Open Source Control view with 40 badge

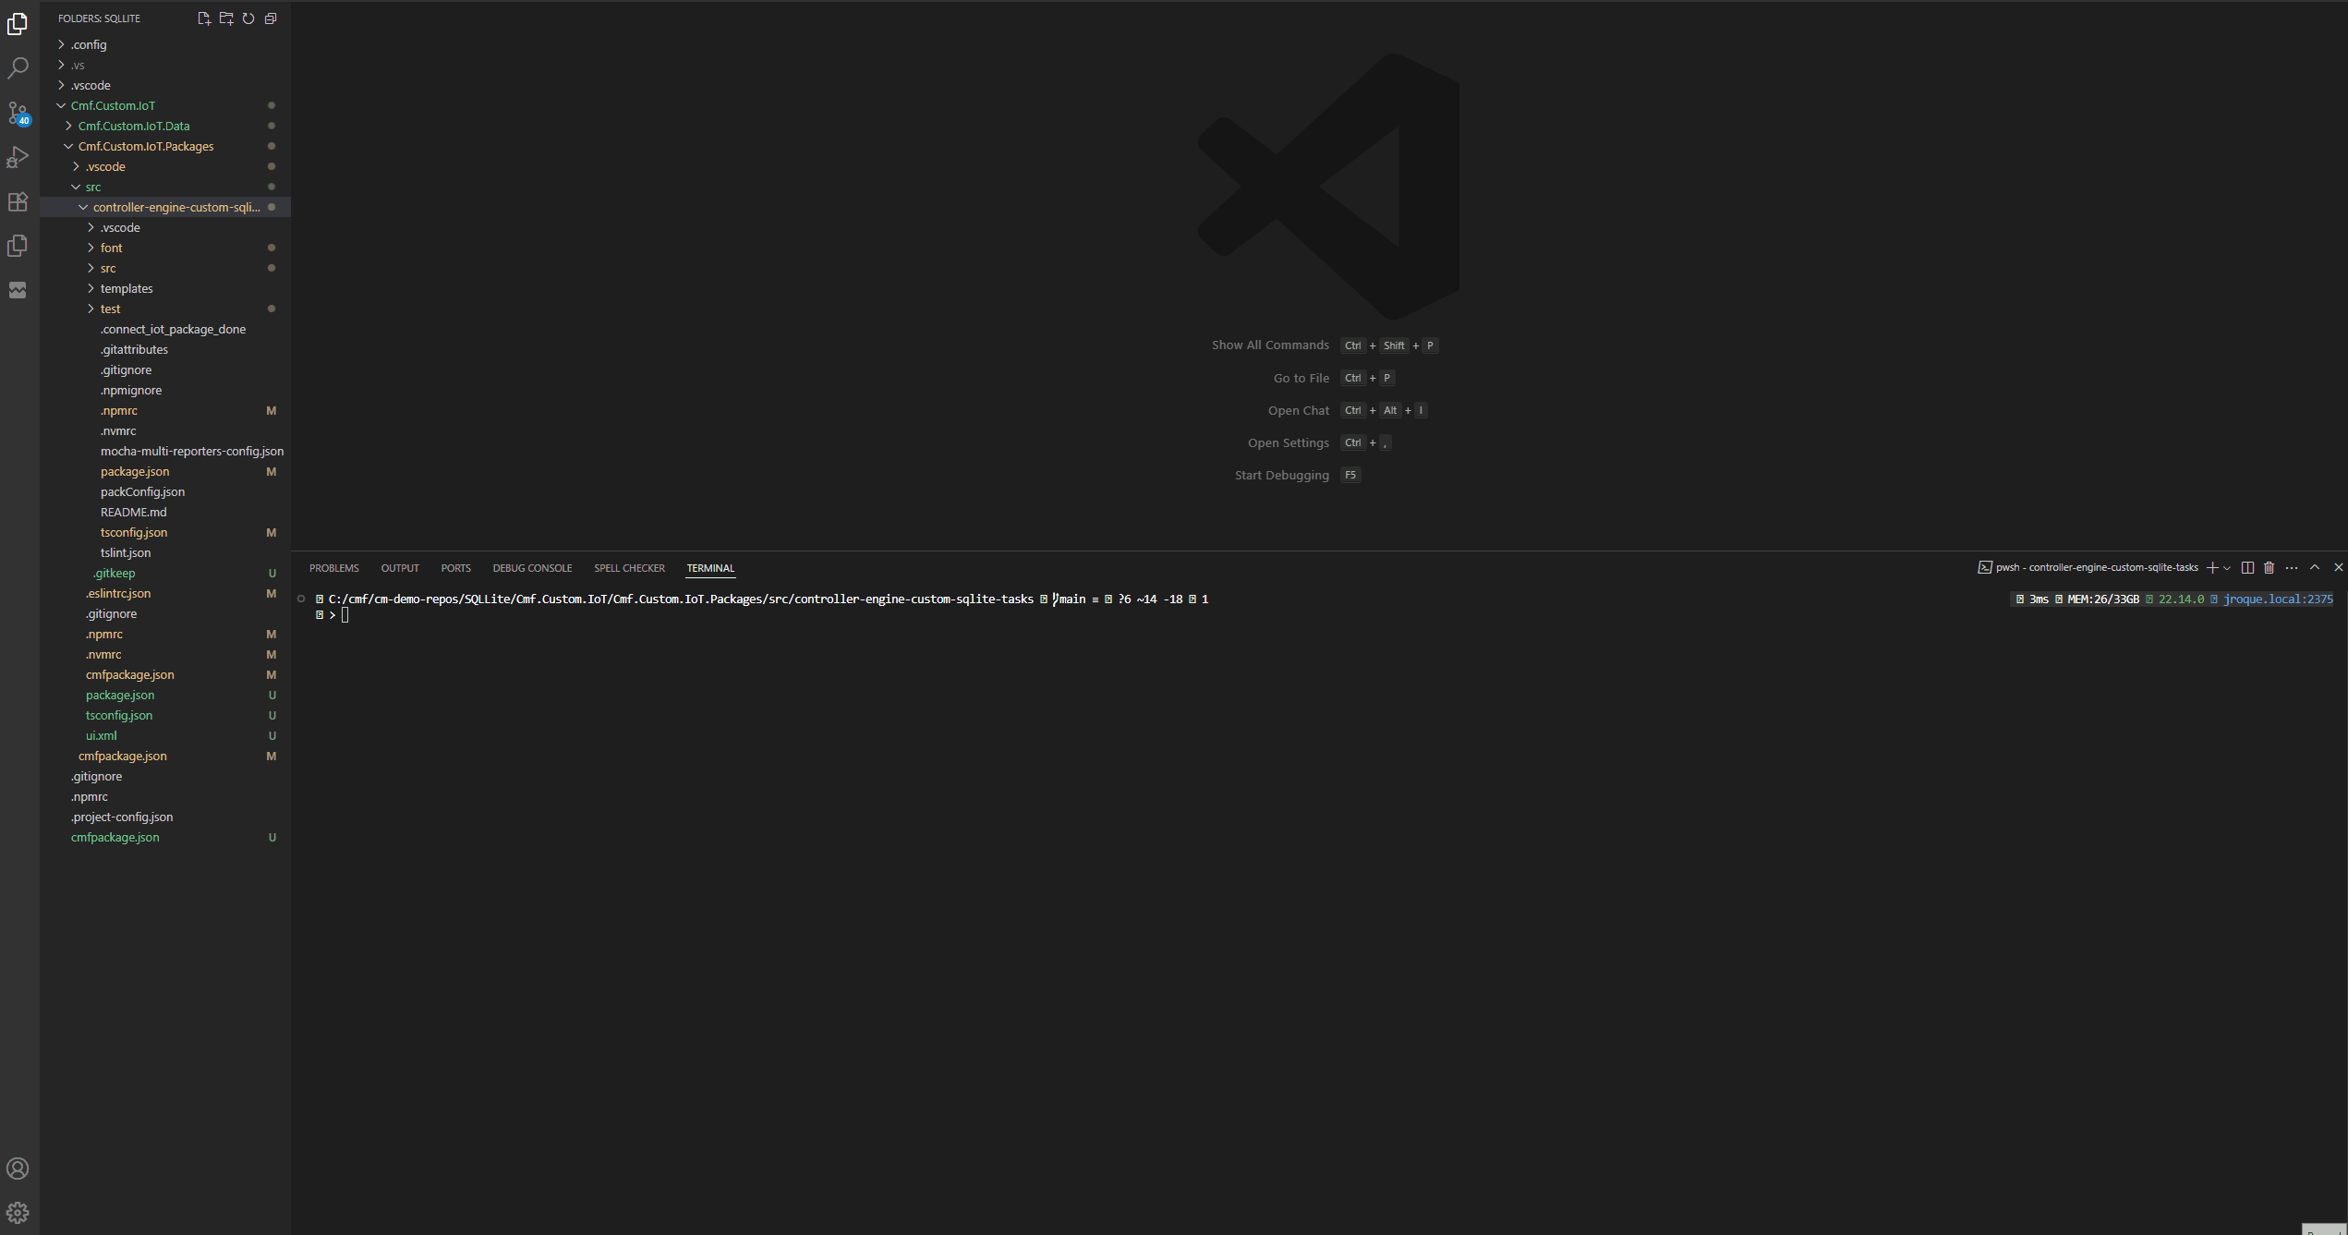tap(18, 113)
